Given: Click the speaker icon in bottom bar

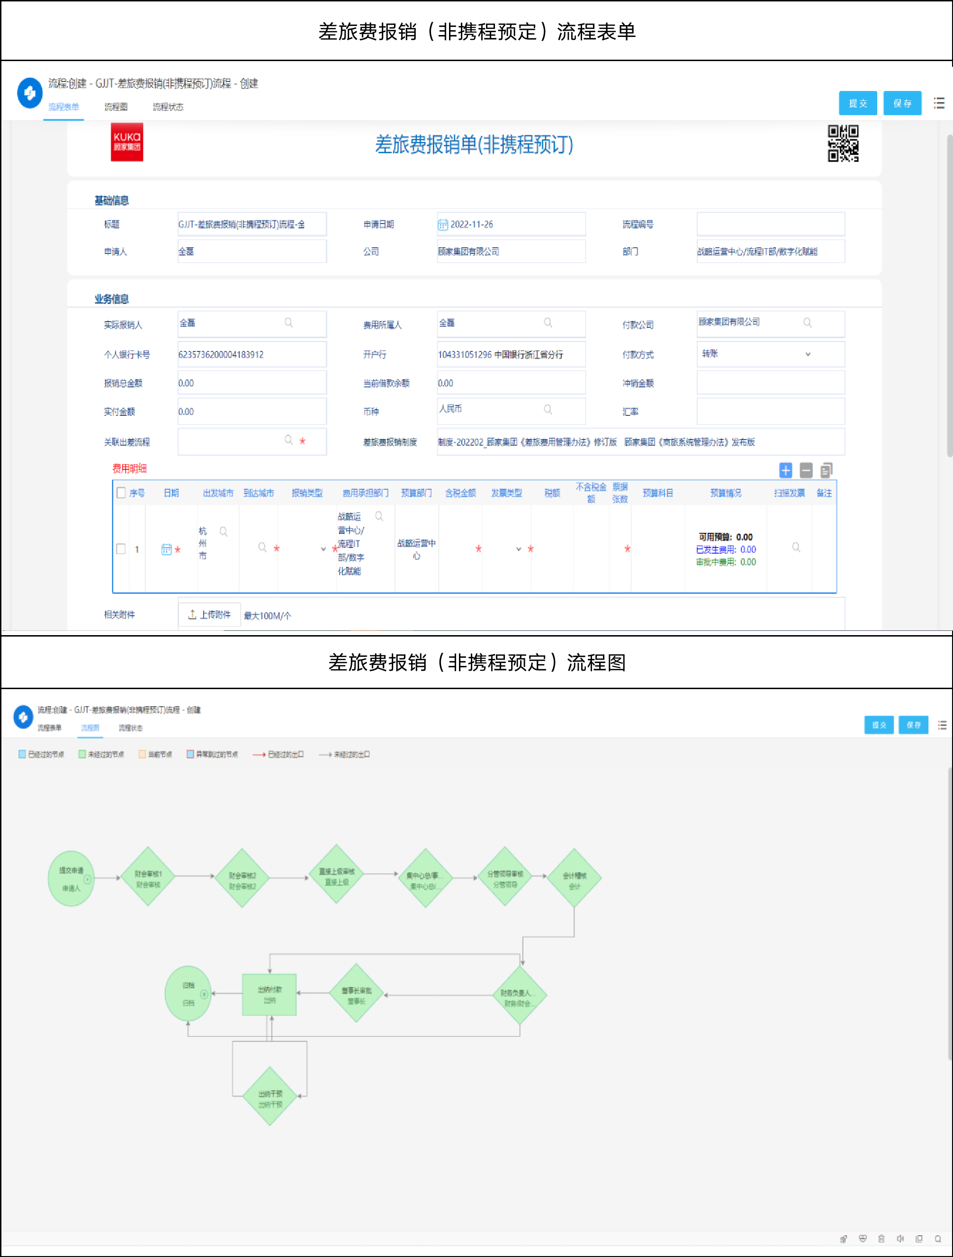Looking at the screenshot, I should 899,1239.
